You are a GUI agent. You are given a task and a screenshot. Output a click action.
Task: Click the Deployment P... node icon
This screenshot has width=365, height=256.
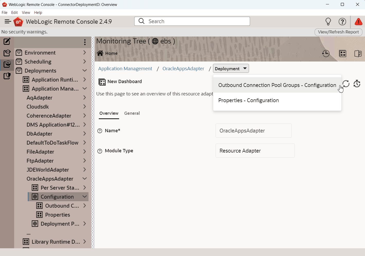tap(35, 224)
